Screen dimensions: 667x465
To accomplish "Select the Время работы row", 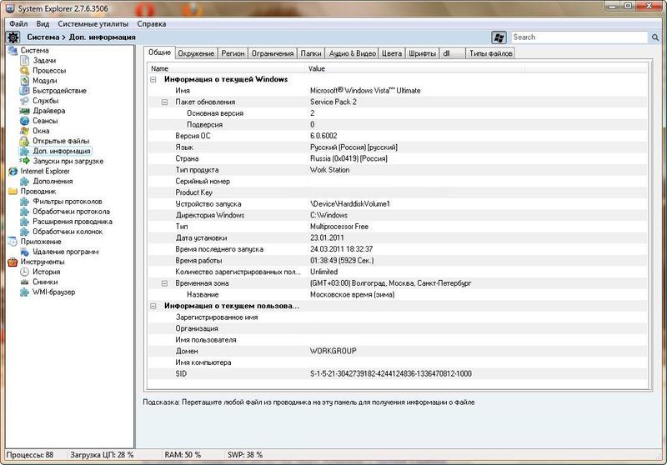I will pos(398,261).
